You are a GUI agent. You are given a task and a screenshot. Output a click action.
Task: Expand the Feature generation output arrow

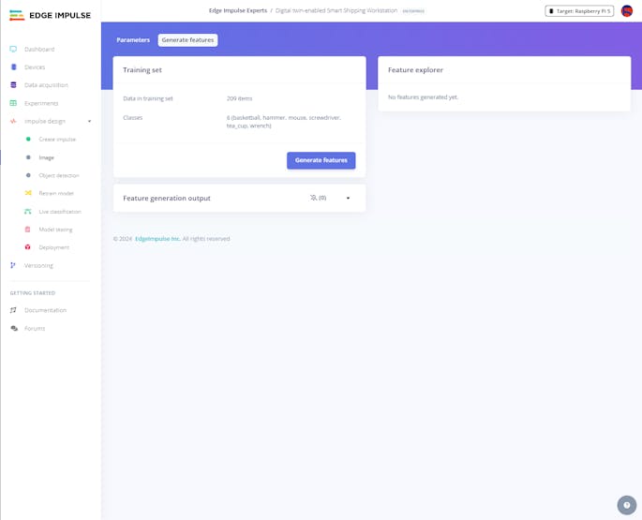coord(348,199)
